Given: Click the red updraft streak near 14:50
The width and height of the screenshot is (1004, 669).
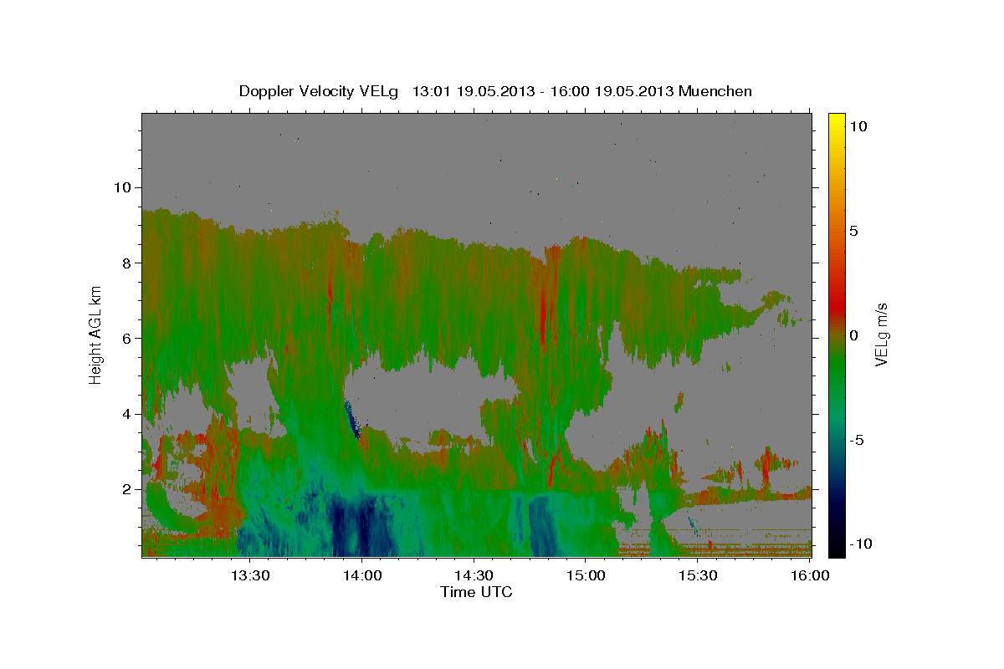Looking at the screenshot, I should [x=544, y=314].
